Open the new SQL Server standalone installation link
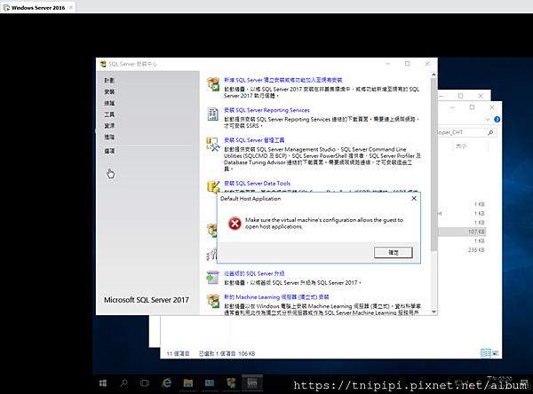Image resolution: width=533 pixels, height=394 pixels. (x=282, y=80)
